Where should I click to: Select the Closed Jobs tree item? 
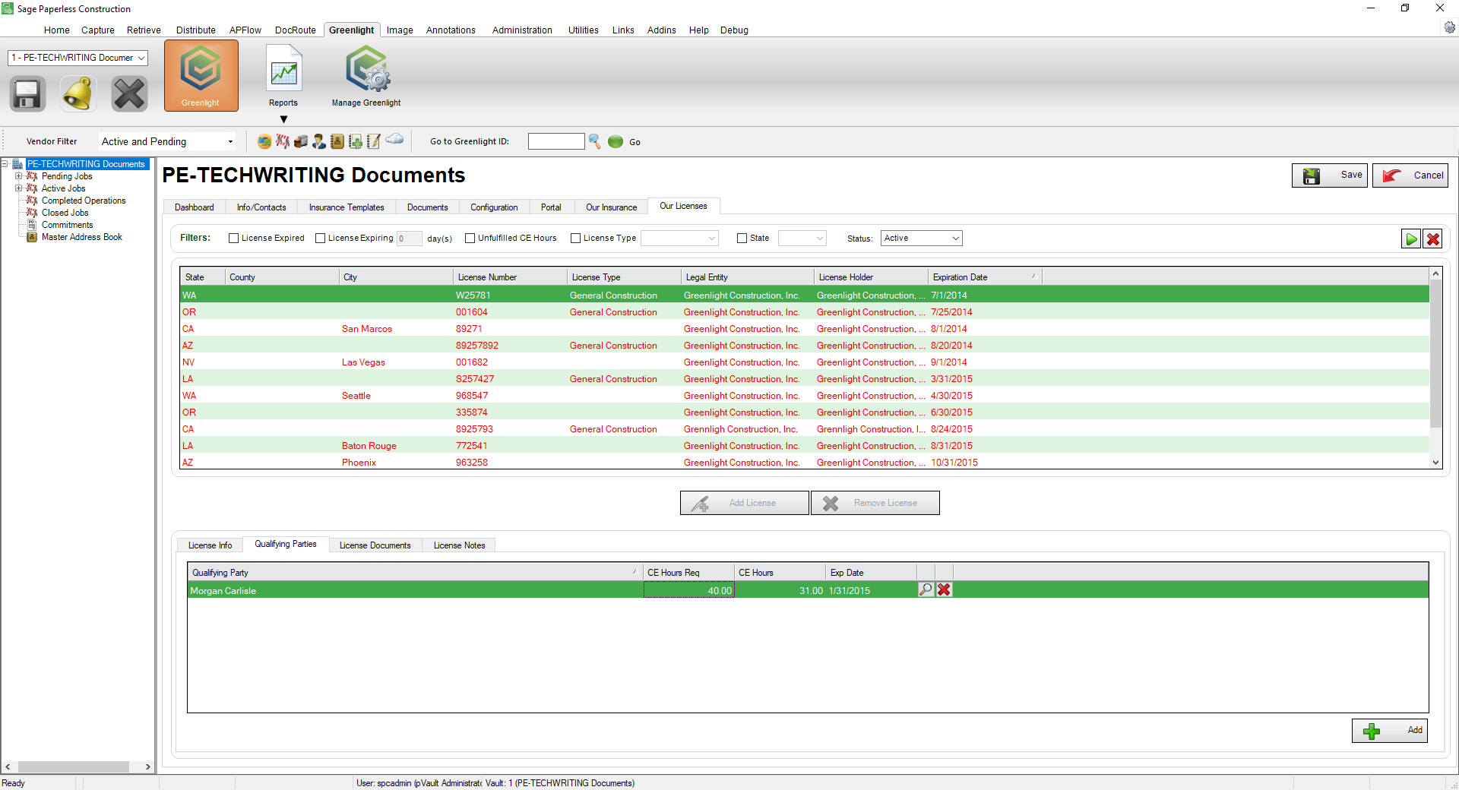(x=65, y=213)
